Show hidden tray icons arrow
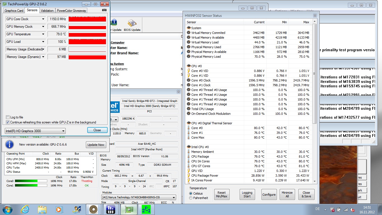The height and width of the screenshot is (215, 382). point(325,209)
